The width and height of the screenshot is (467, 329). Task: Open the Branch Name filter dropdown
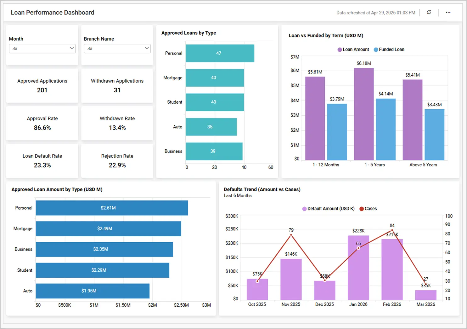click(117, 49)
